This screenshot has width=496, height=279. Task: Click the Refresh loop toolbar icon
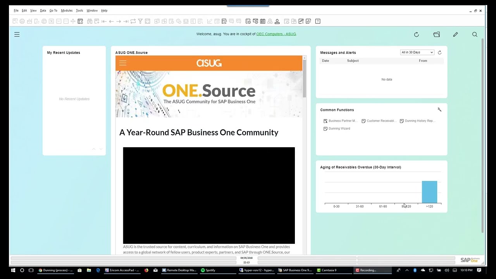pos(133,21)
